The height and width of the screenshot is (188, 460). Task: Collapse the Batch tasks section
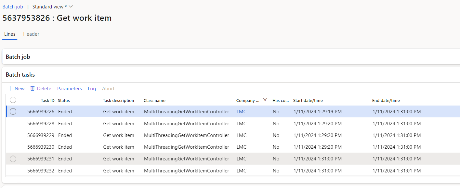(20, 74)
